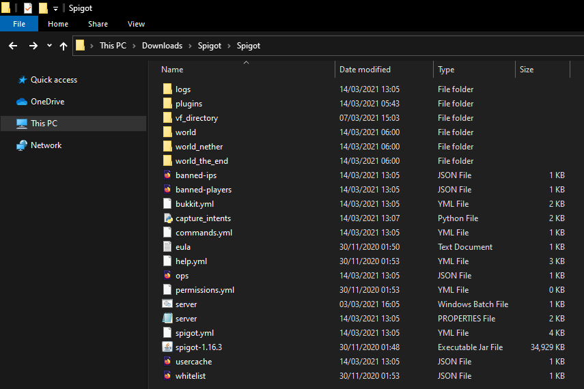Viewport: 584px width, 389px height.
Task: Click Downloads in the address bar
Action: click(x=162, y=46)
